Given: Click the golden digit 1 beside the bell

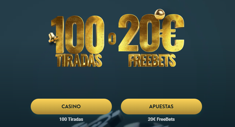Looking at the screenshot, I should click(x=58, y=34).
